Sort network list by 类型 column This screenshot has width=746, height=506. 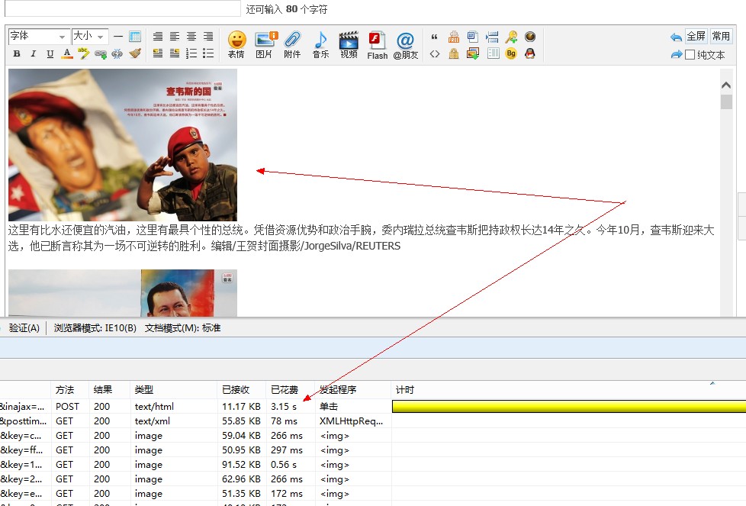tap(174, 390)
